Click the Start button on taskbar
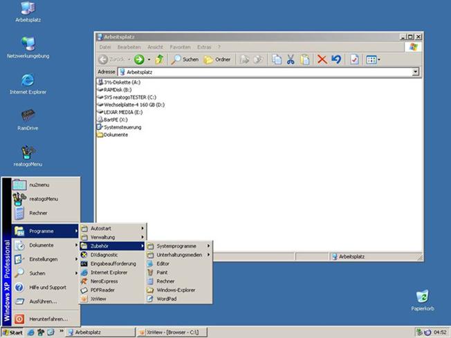The width and height of the screenshot is (451, 338). tap(12, 332)
